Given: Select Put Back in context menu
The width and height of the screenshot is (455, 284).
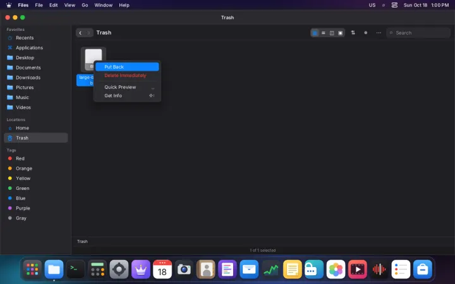Looking at the screenshot, I should [127, 67].
